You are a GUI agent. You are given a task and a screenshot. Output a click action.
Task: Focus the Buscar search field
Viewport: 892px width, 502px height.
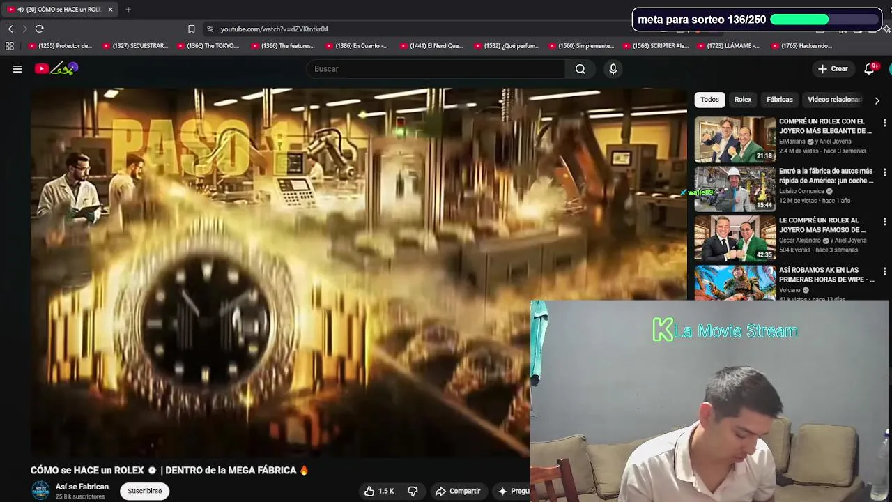click(x=436, y=69)
